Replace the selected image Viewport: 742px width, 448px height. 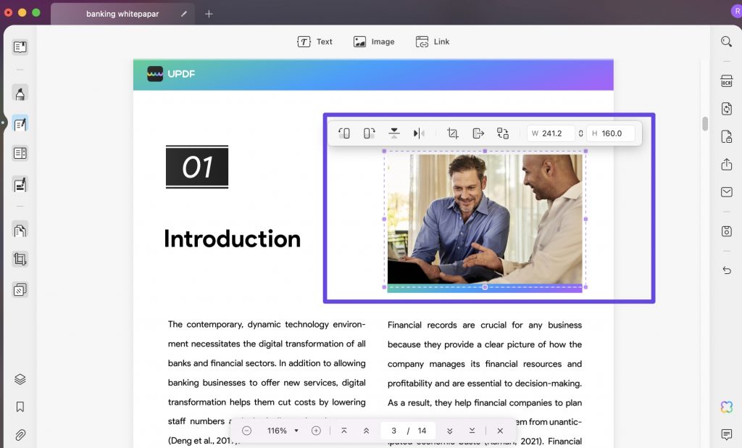(x=503, y=133)
